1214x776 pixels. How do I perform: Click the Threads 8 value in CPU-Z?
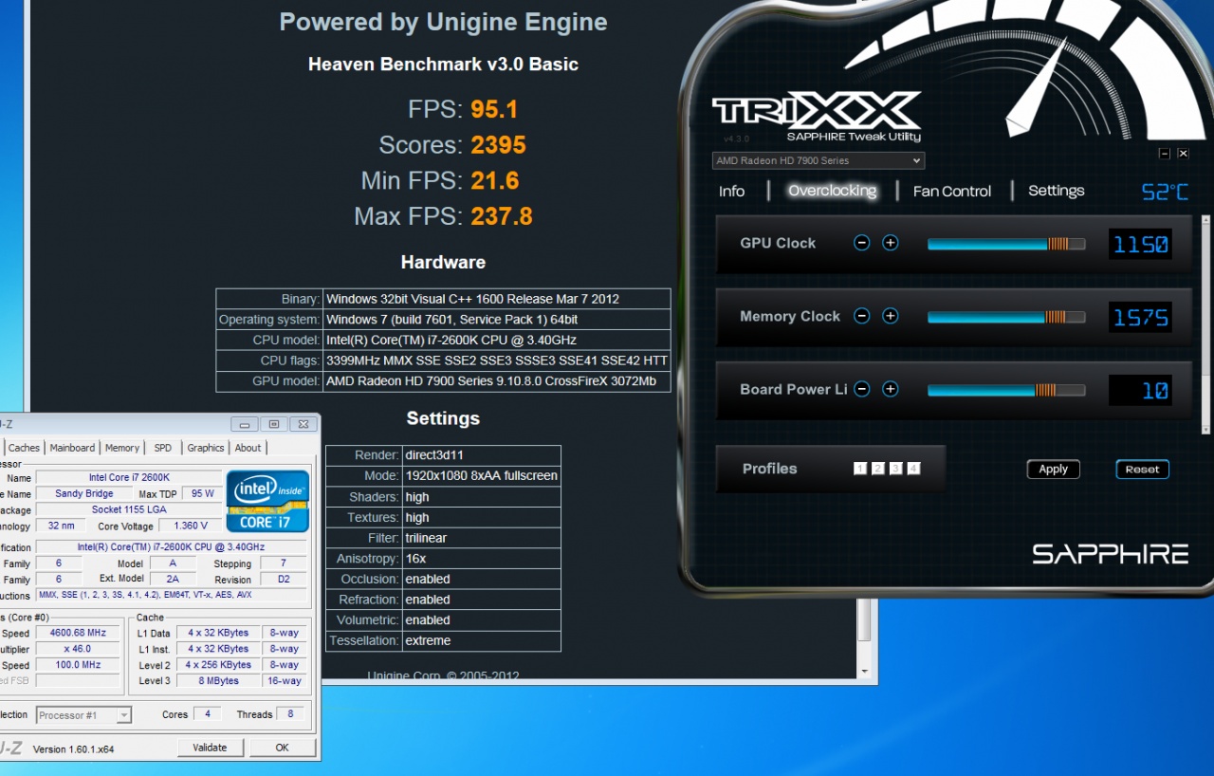click(x=290, y=714)
